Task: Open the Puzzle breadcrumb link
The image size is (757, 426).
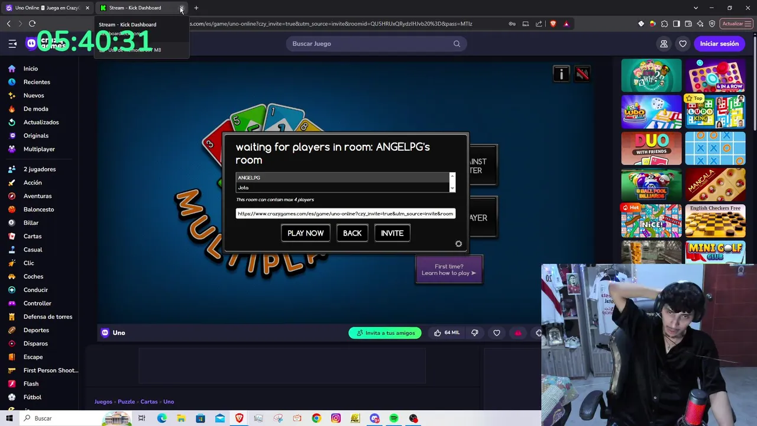Action: click(126, 402)
